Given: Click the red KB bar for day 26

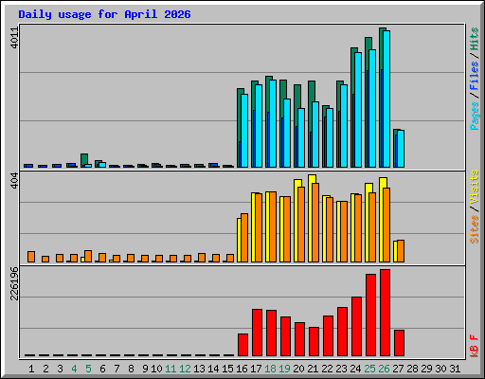Looking at the screenshot, I should coord(385,313).
